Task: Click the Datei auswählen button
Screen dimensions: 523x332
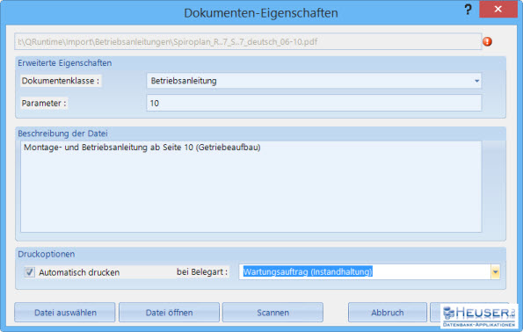Action: pyautogui.click(x=65, y=313)
